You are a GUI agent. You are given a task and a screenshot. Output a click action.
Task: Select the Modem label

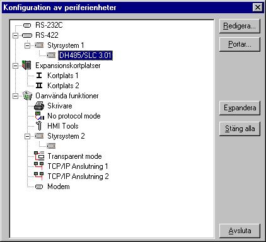(59, 187)
